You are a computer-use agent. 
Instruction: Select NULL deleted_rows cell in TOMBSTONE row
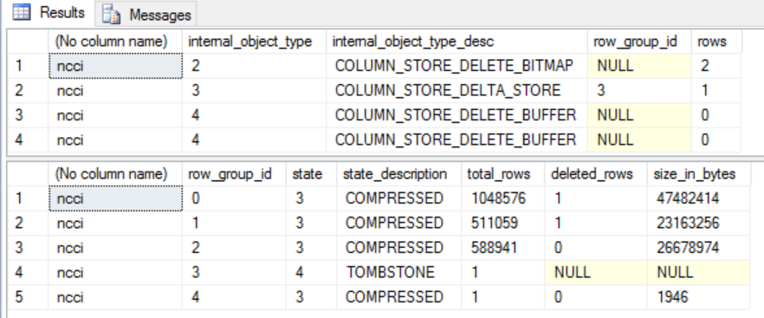tap(596, 272)
